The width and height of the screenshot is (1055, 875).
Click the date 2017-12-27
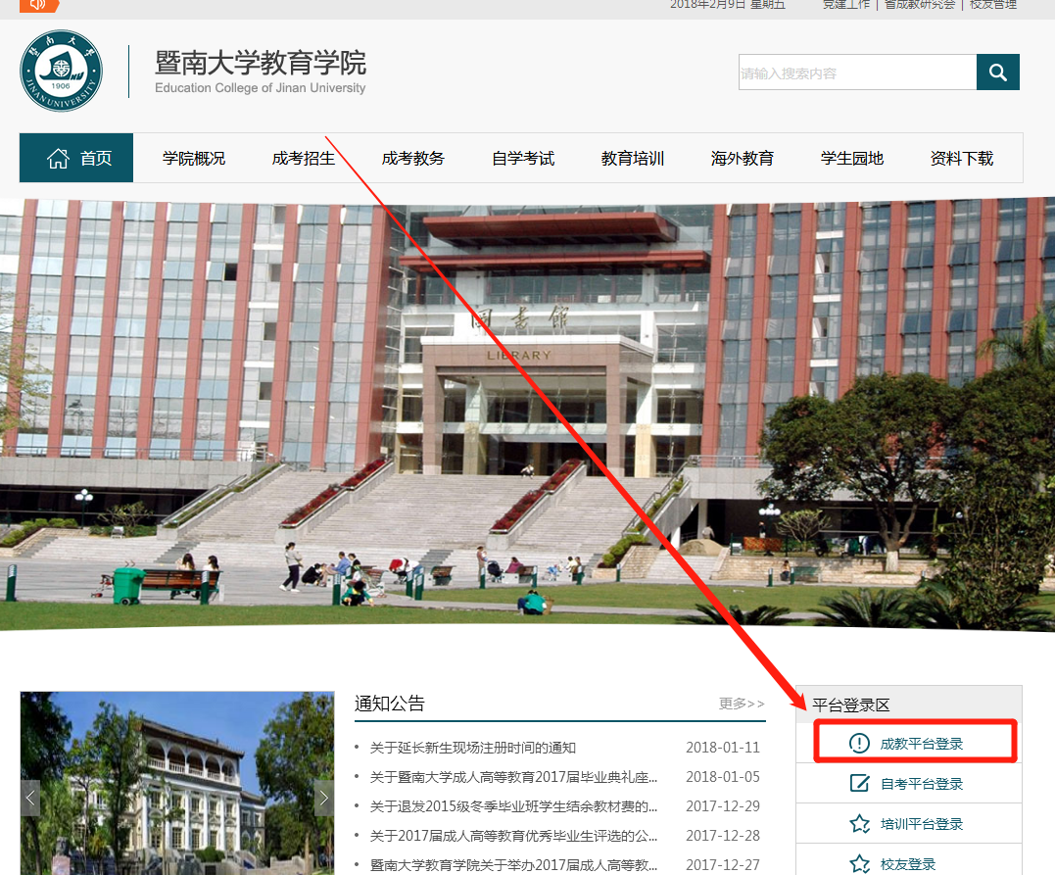tap(723, 865)
